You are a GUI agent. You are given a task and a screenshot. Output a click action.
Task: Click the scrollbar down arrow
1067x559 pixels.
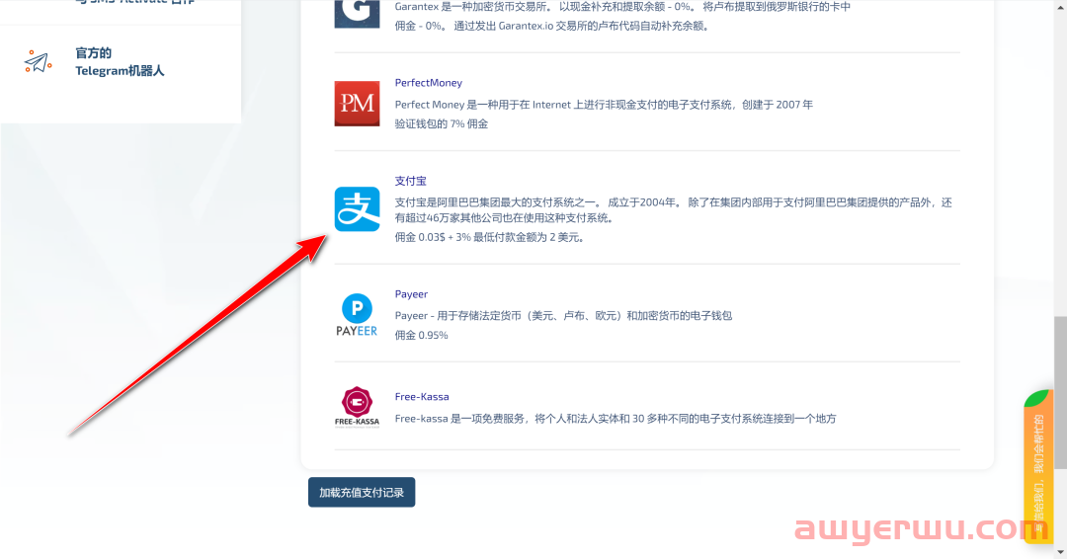[1060, 552]
